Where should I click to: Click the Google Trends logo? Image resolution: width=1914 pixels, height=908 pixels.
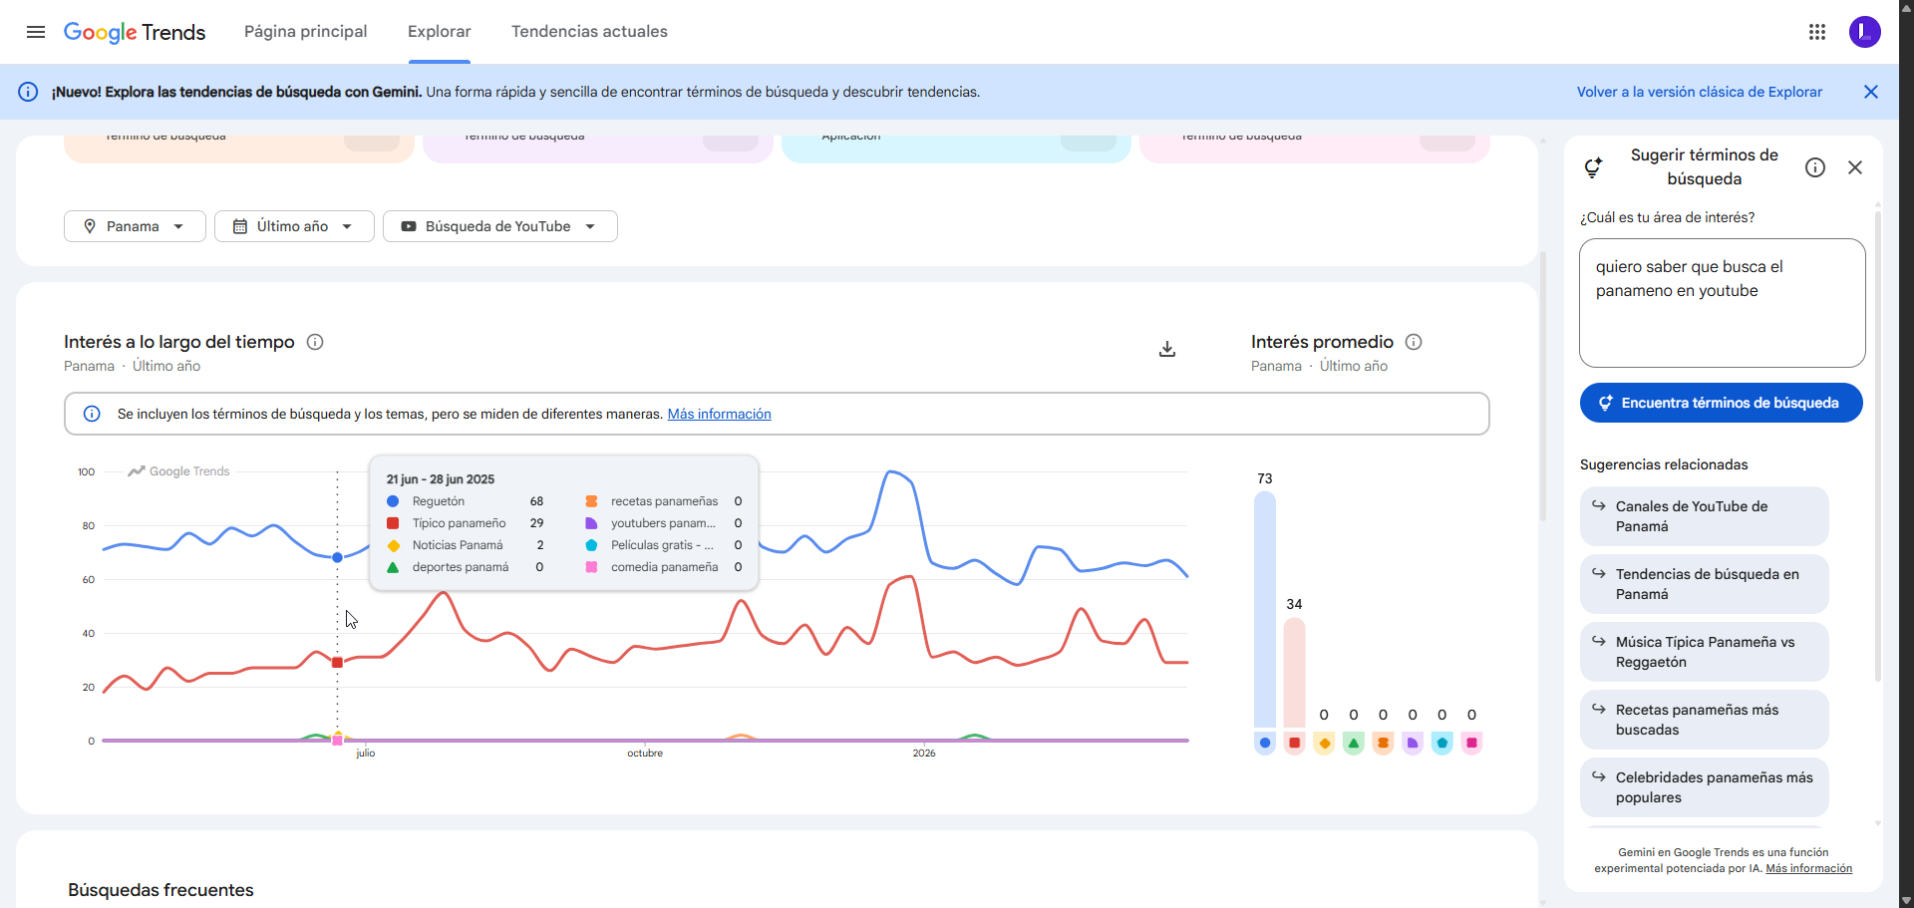tap(135, 32)
